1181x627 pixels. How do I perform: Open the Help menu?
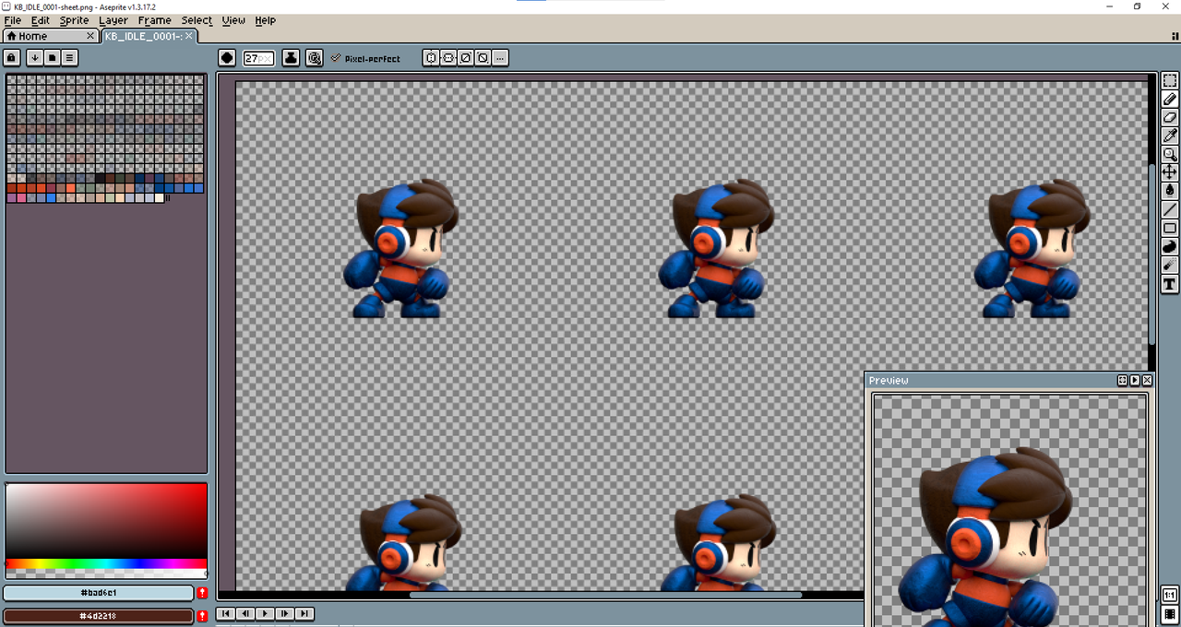[x=265, y=20]
